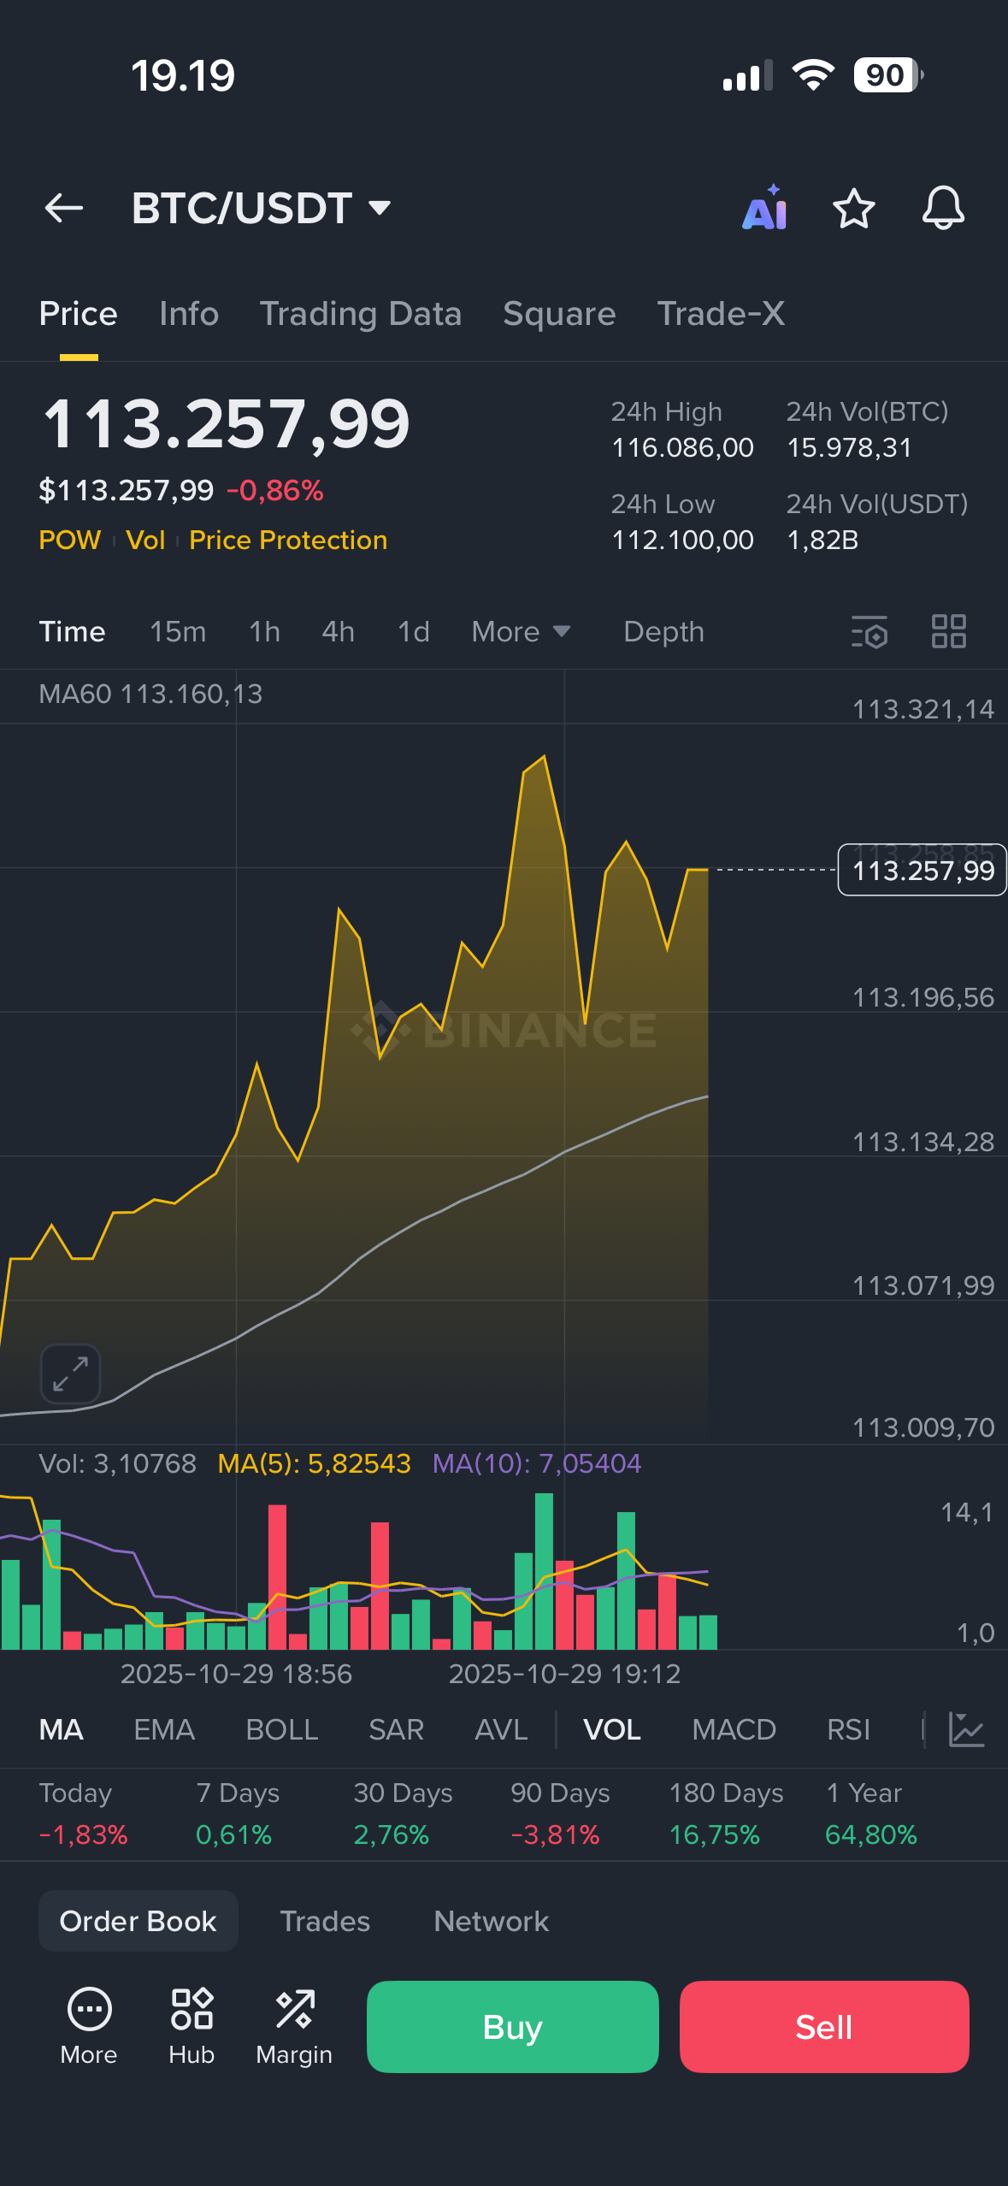Image resolution: width=1008 pixels, height=2186 pixels.
Task: Tap the MA(5) volume value
Action: coord(315,1463)
